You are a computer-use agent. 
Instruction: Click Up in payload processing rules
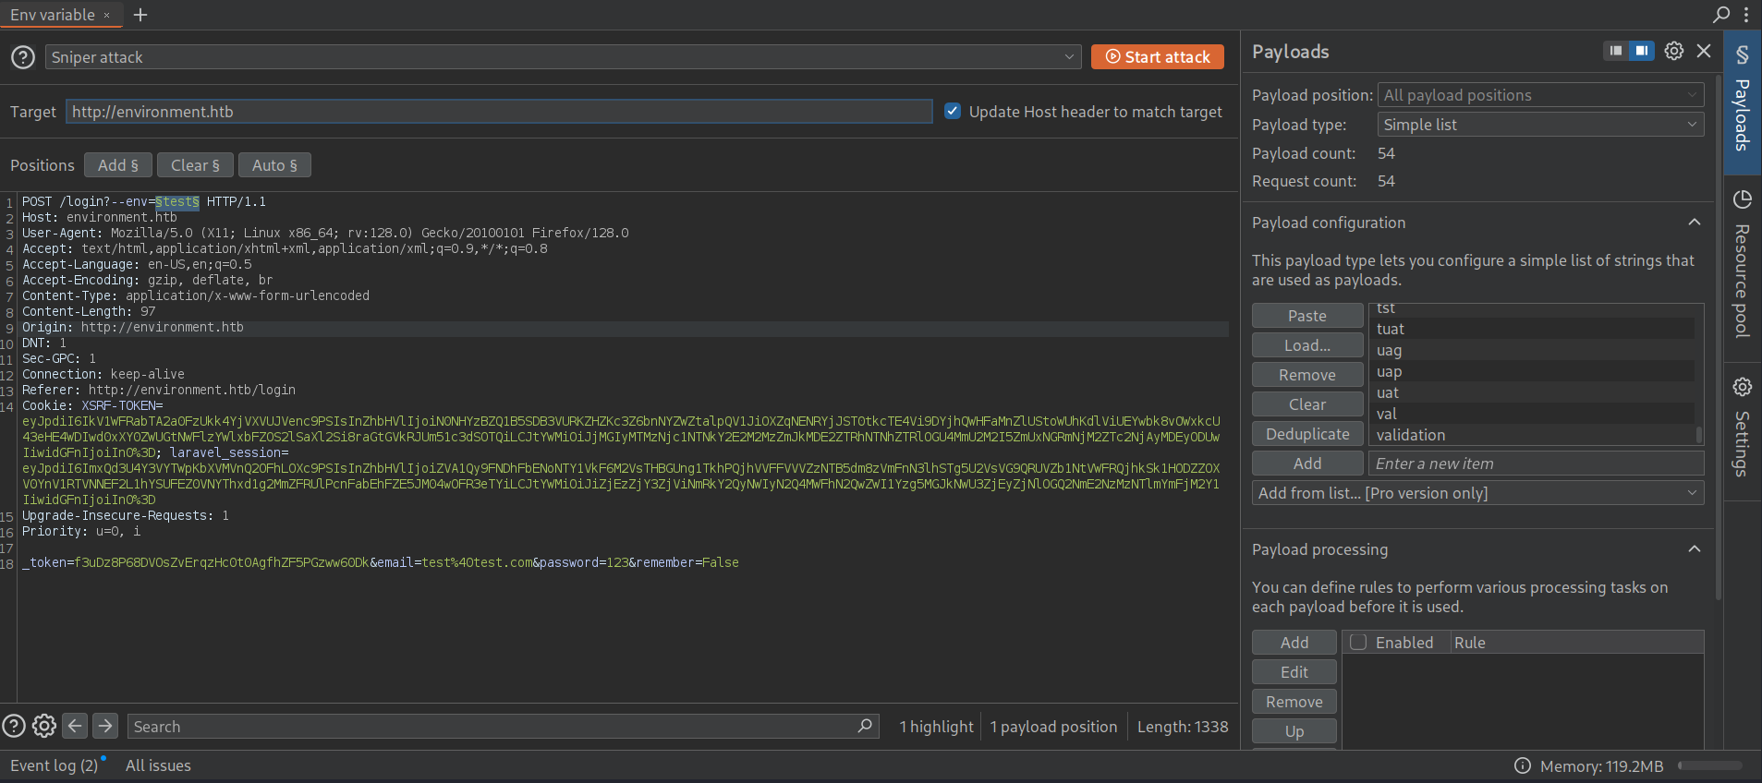coord(1294,731)
